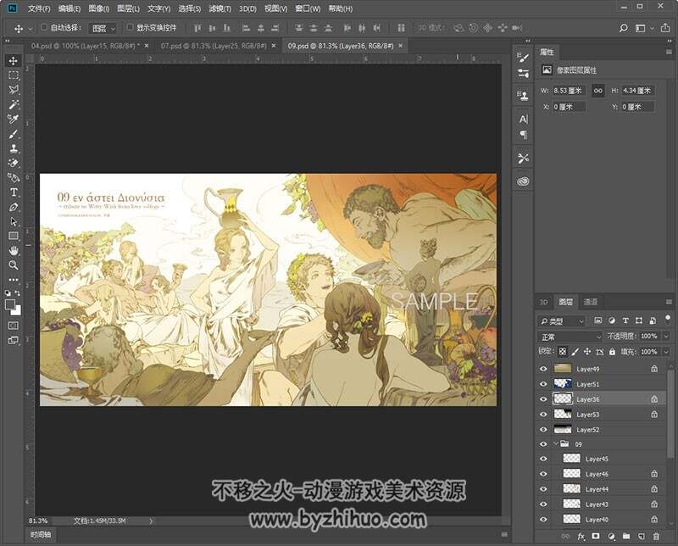Add a layer mask to the layer

click(x=596, y=537)
